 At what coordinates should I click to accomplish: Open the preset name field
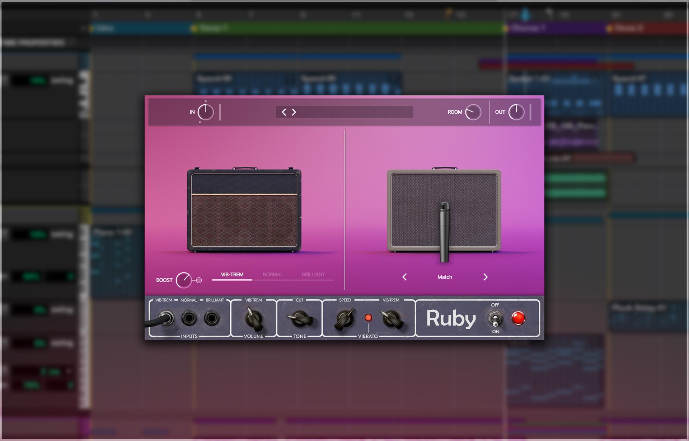(344, 112)
